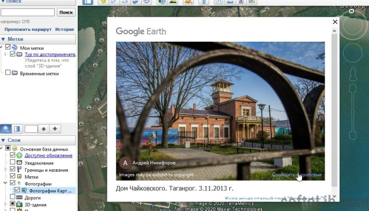This screenshot has height=211, width=369.
Task: Click the globe icon beside Мои метки
Action: [15, 48]
